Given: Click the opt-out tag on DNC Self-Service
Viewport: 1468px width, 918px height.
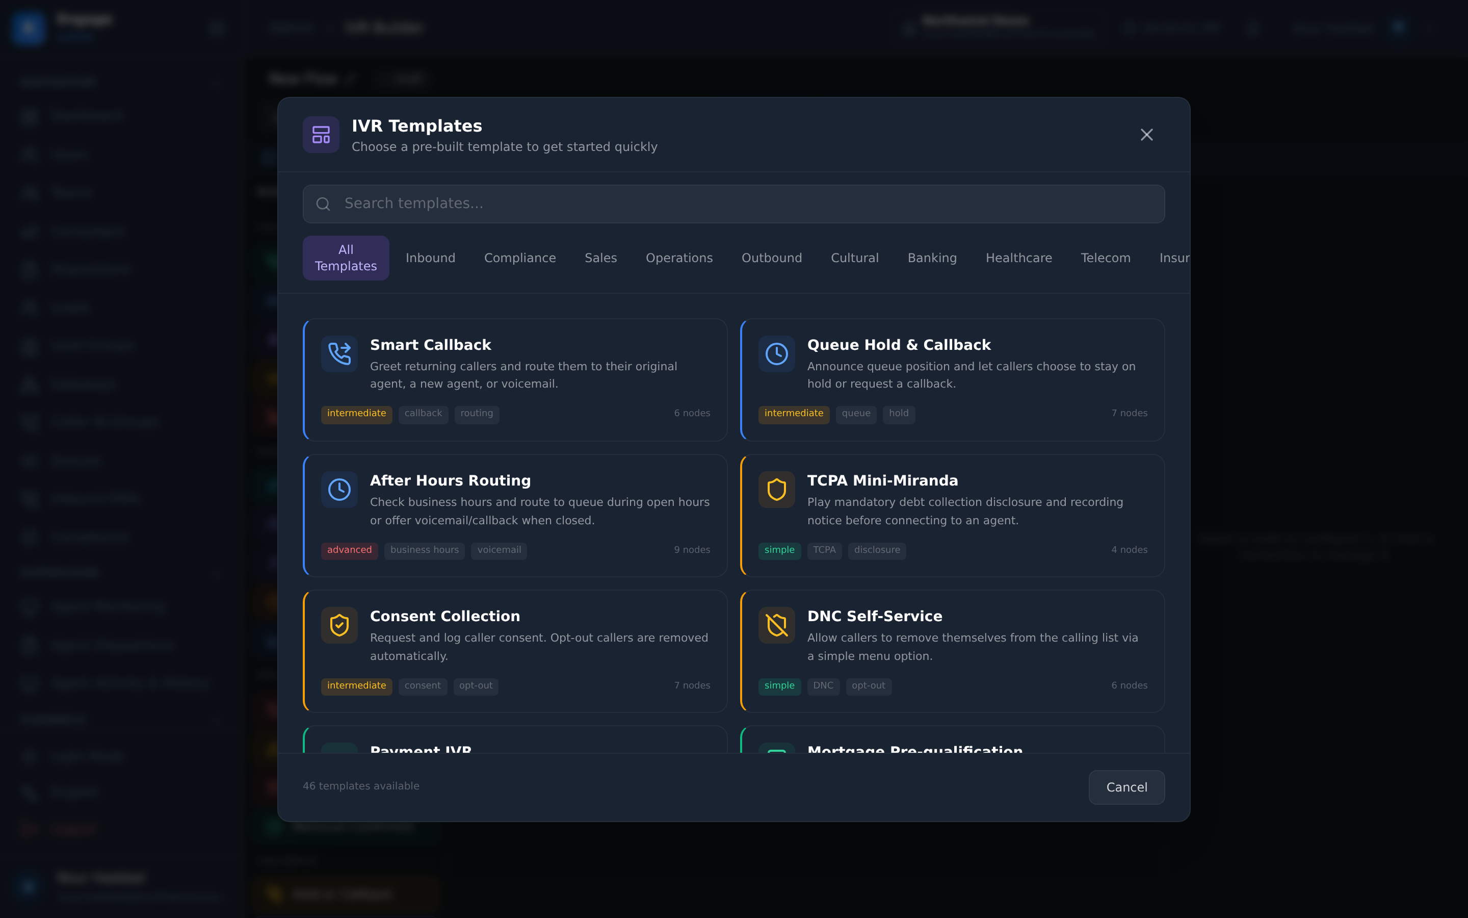Looking at the screenshot, I should (x=868, y=686).
